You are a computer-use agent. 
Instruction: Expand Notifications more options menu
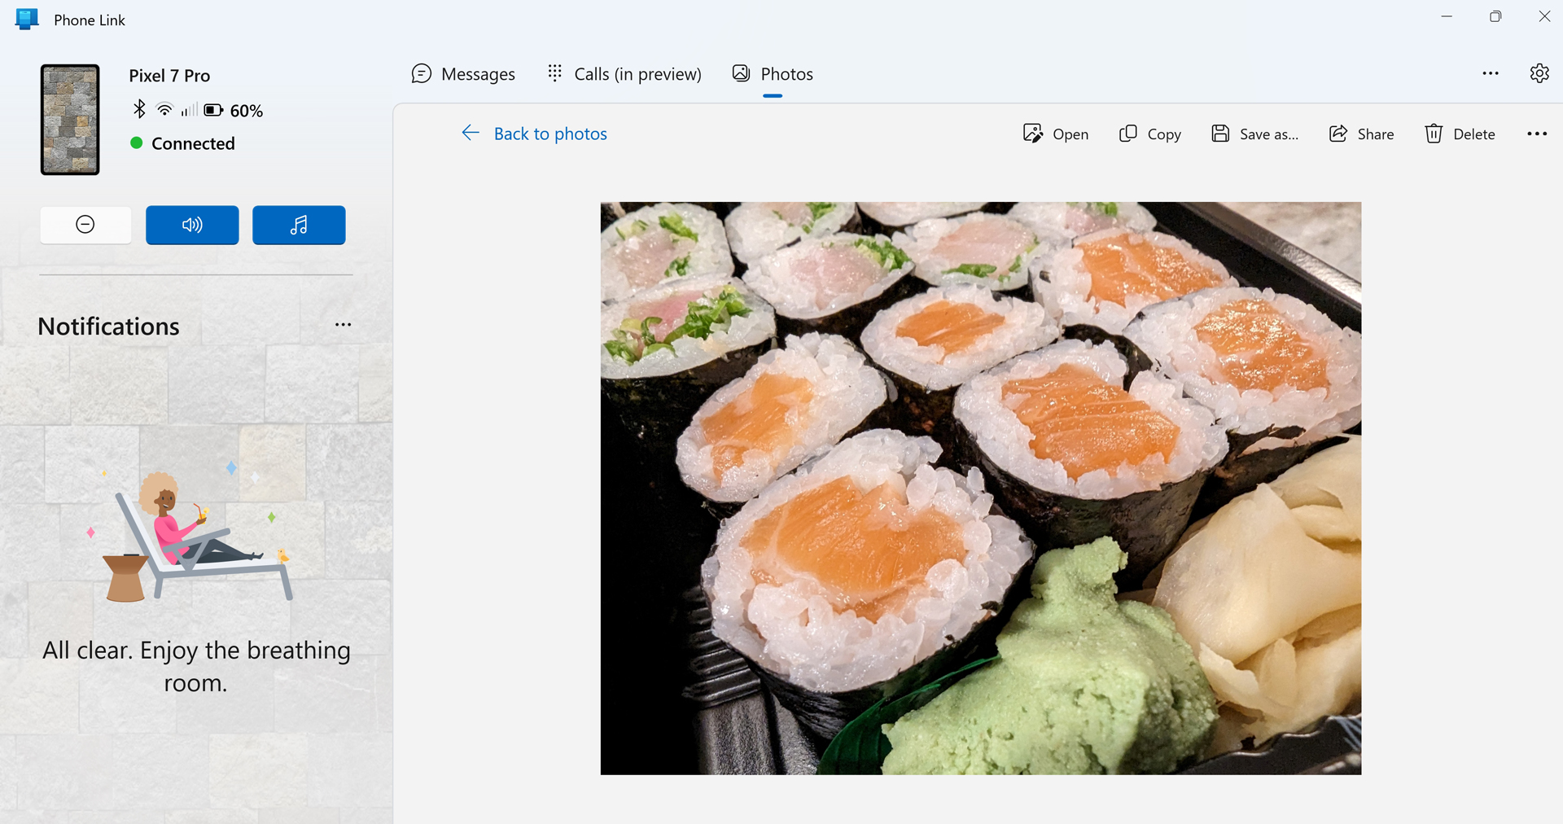(x=343, y=325)
